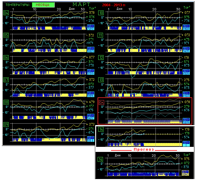Click the red Ср. average label

point(101,102)
